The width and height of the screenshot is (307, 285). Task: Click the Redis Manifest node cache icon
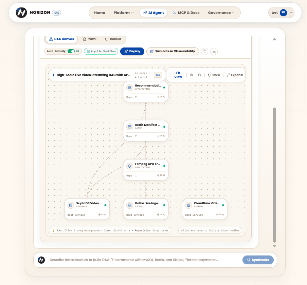click(x=130, y=127)
